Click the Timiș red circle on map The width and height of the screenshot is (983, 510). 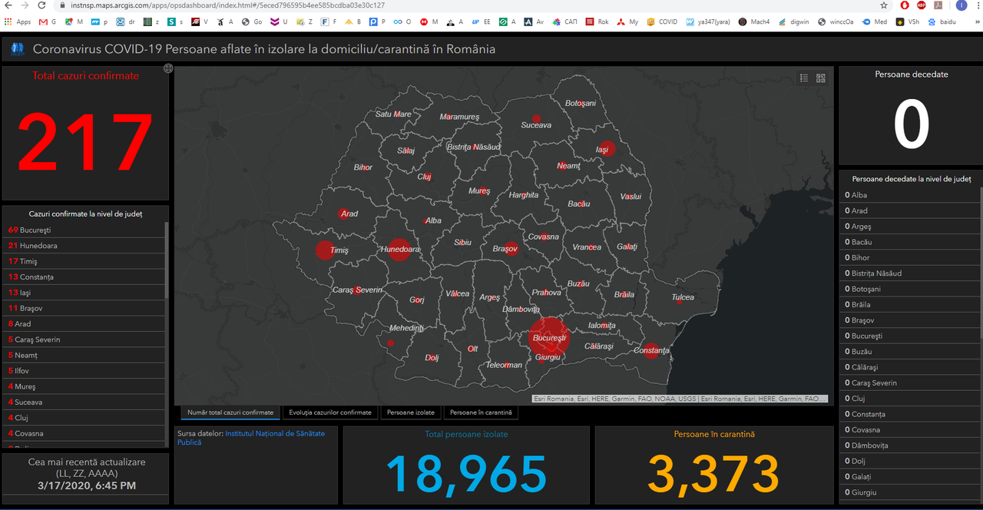click(326, 250)
